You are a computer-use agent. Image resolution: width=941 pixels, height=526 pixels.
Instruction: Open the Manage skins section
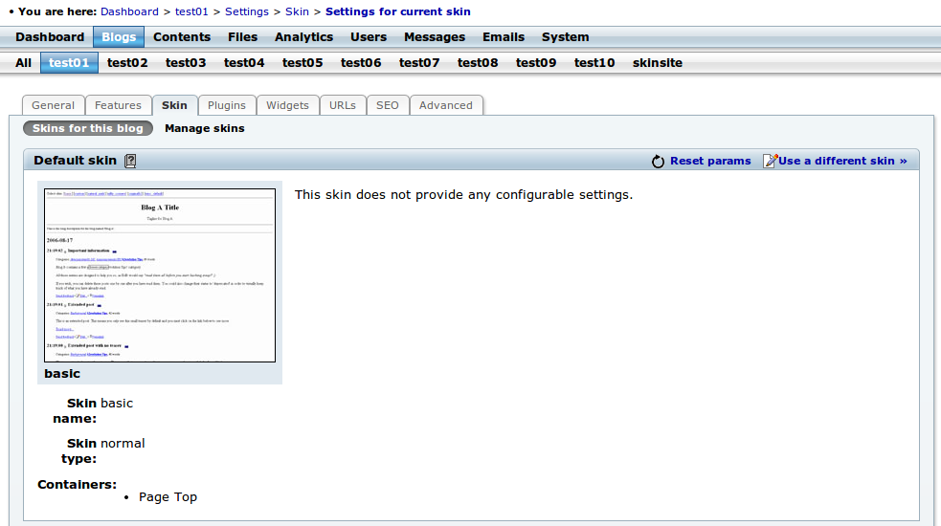(x=205, y=128)
